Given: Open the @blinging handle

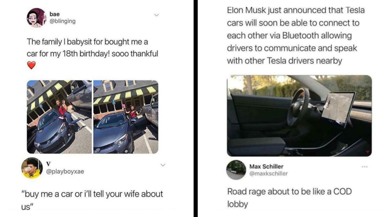Looking at the screenshot, I should [x=63, y=21].
